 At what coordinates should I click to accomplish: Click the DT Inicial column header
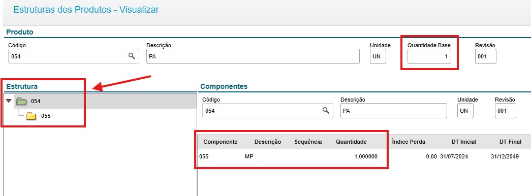[x=464, y=142]
